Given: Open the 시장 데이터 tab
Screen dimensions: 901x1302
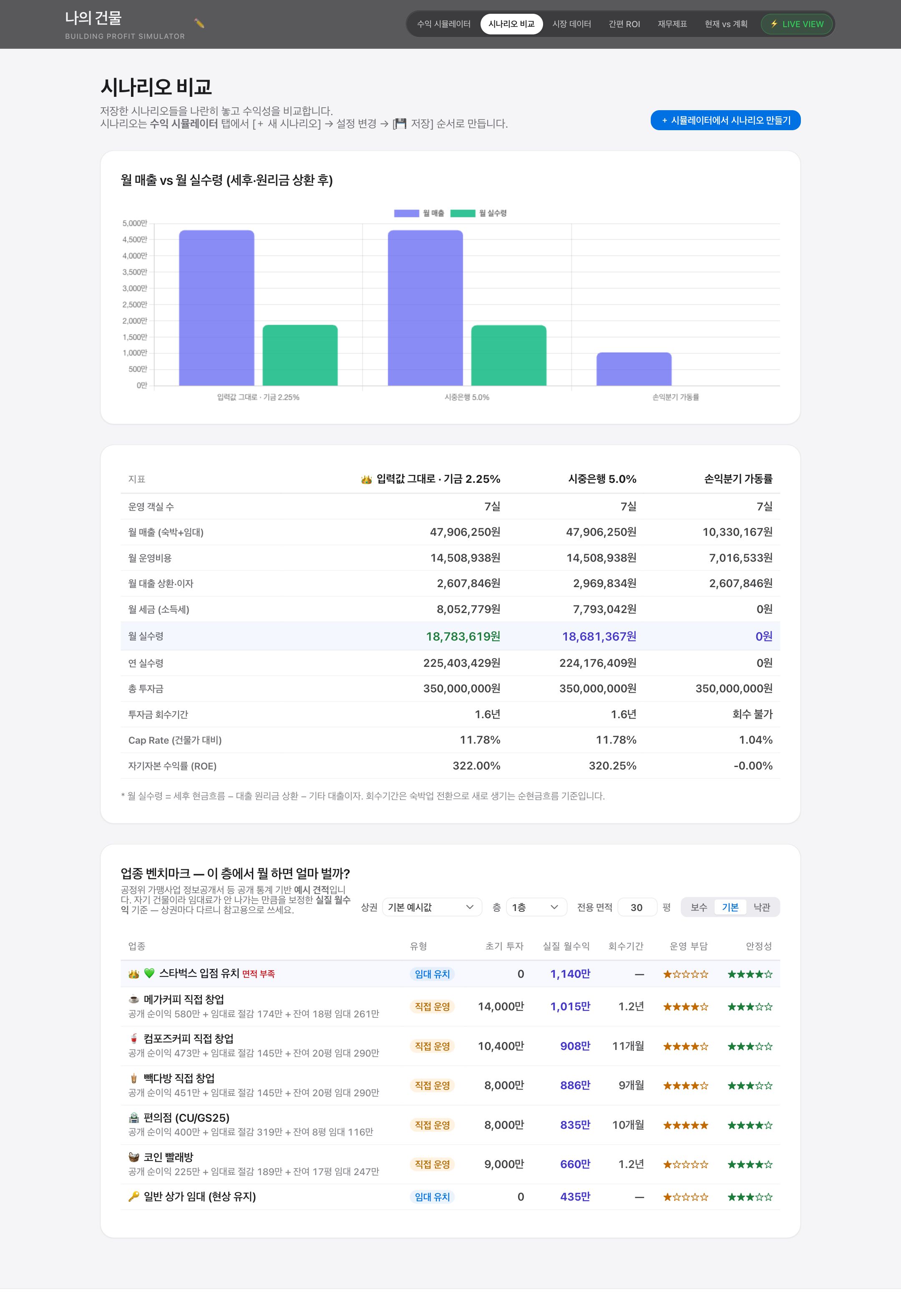Looking at the screenshot, I should pos(571,24).
